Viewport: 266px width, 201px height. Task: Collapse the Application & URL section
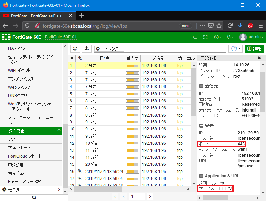pos(201,176)
